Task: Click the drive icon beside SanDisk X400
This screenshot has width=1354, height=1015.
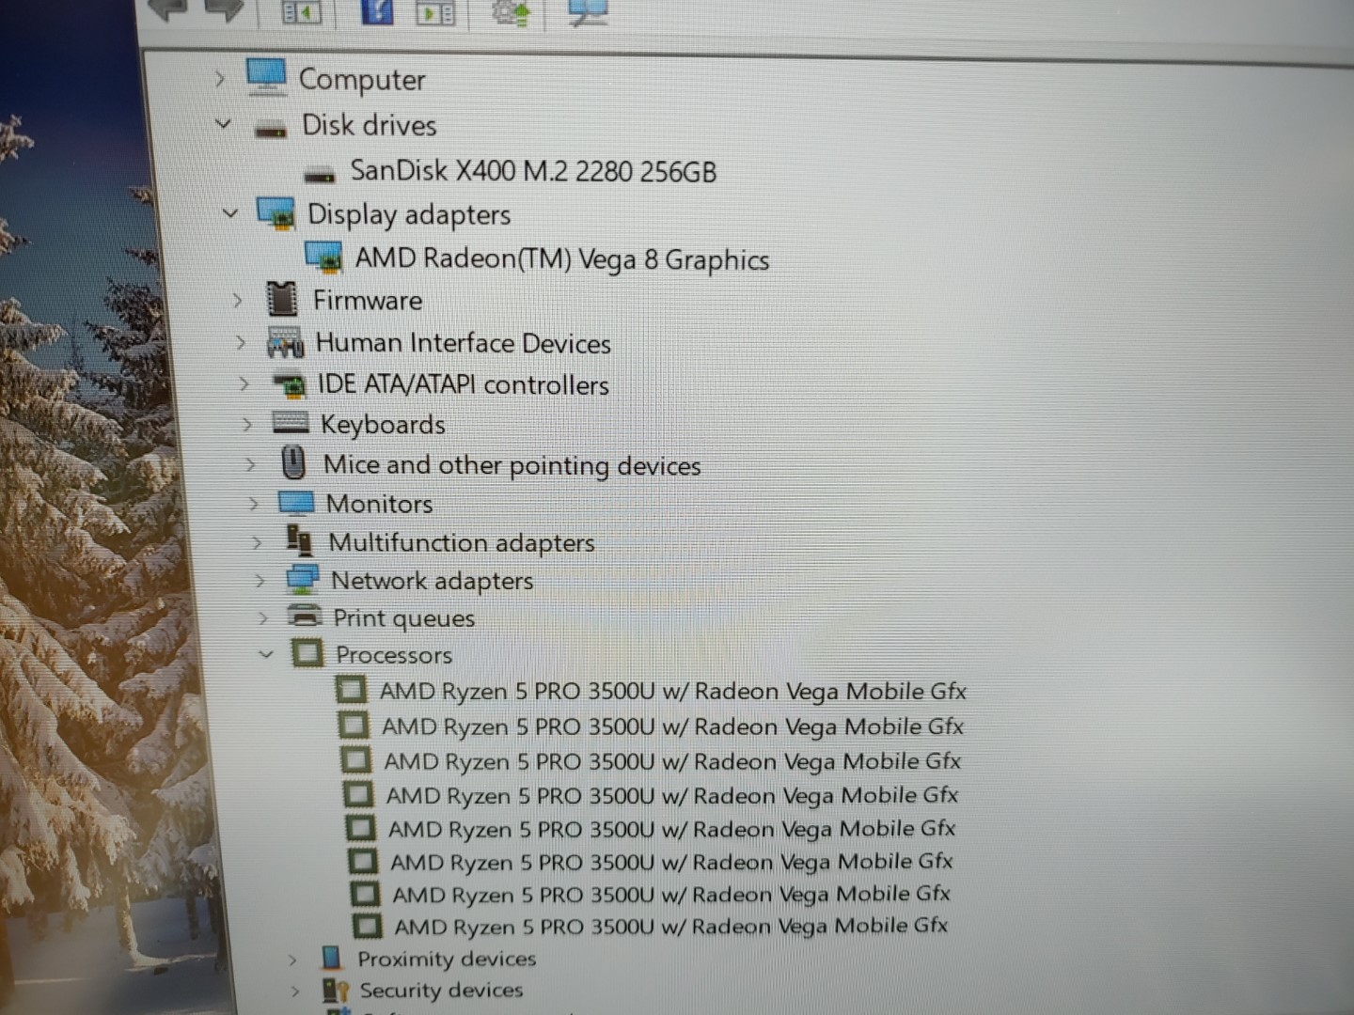Action: [x=320, y=174]
